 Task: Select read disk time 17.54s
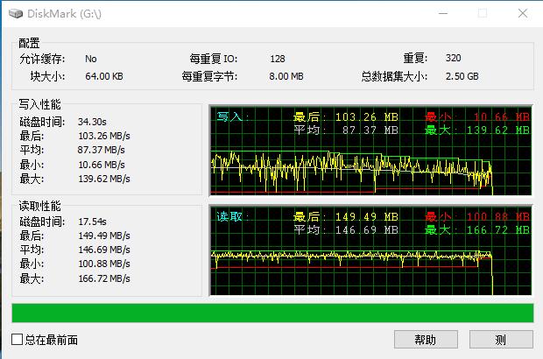tap(92, 222)
